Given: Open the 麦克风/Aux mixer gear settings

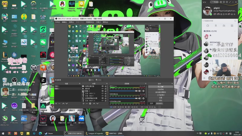Looking at the screenshot, I should [143, 91].
